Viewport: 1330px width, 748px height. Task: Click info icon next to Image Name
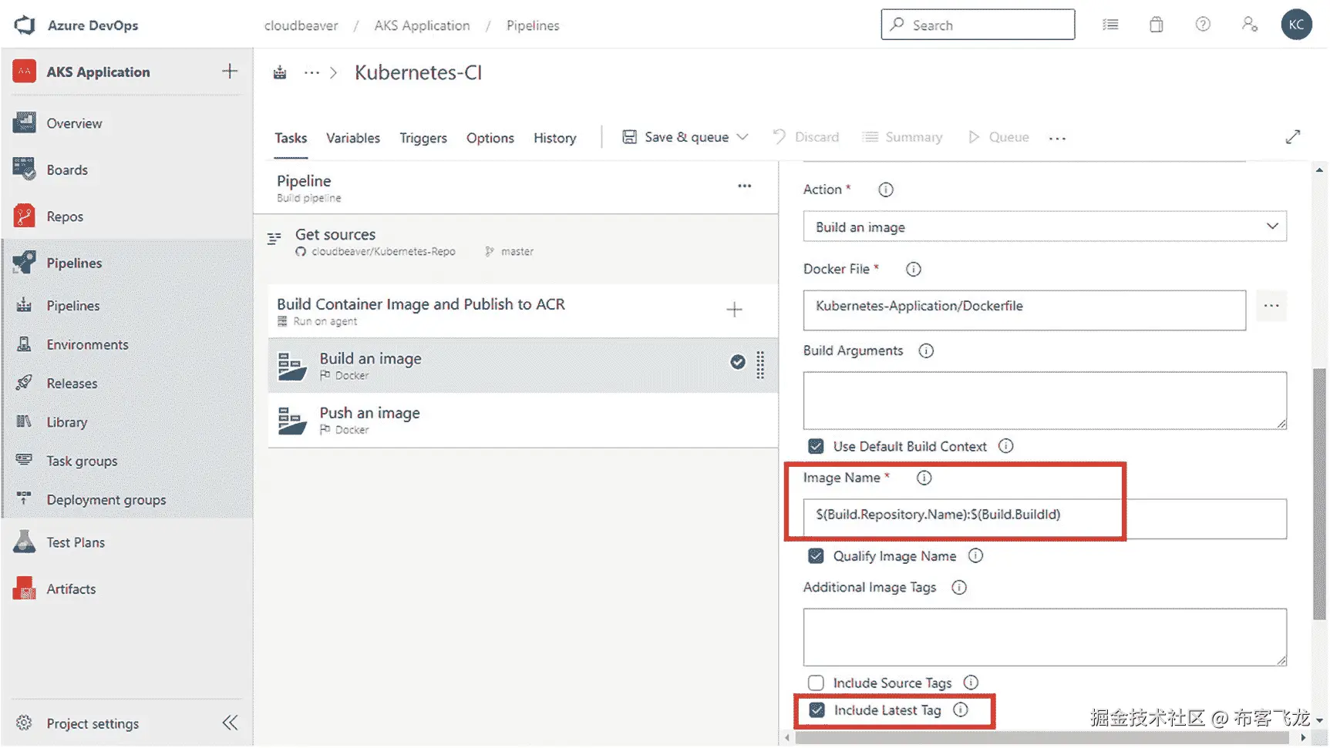click(x=924, y=478)
